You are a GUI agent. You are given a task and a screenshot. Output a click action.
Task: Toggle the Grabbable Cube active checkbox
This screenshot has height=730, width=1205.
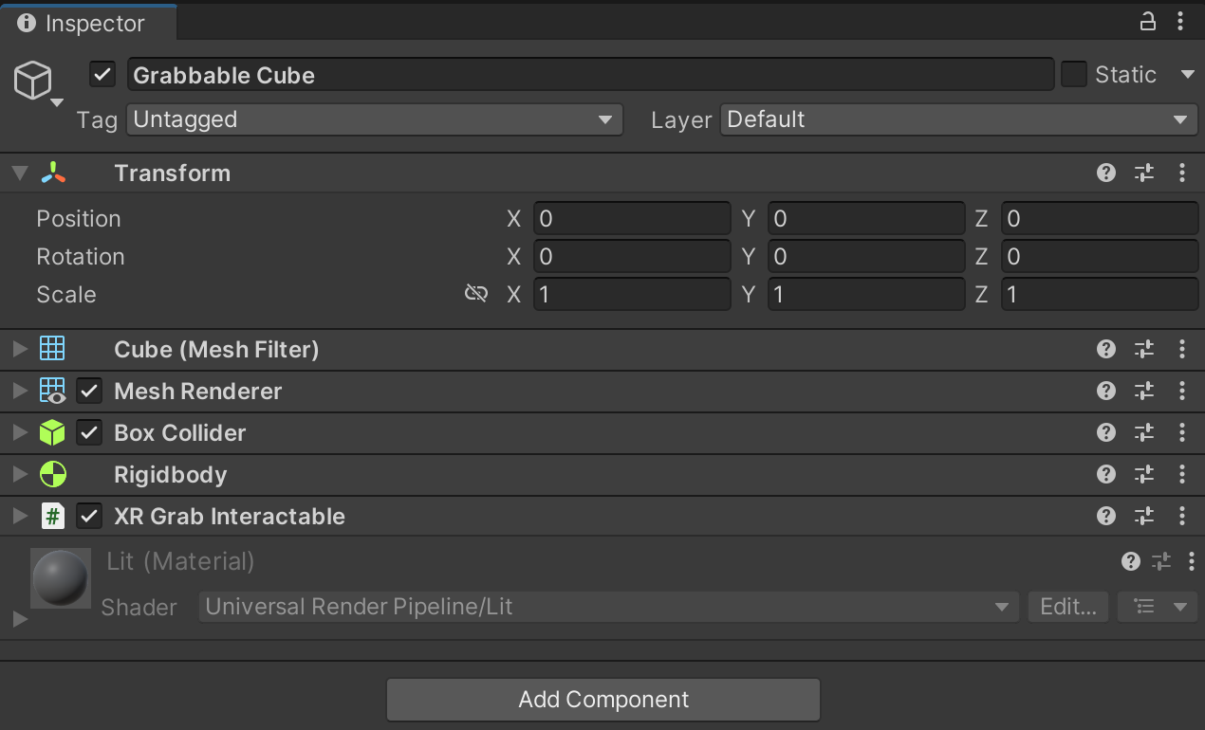coord(102,74)
